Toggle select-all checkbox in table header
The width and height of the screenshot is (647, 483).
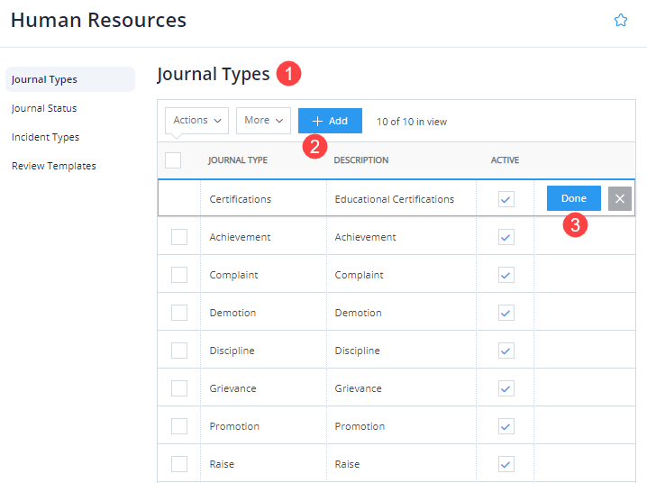(173, 160)
